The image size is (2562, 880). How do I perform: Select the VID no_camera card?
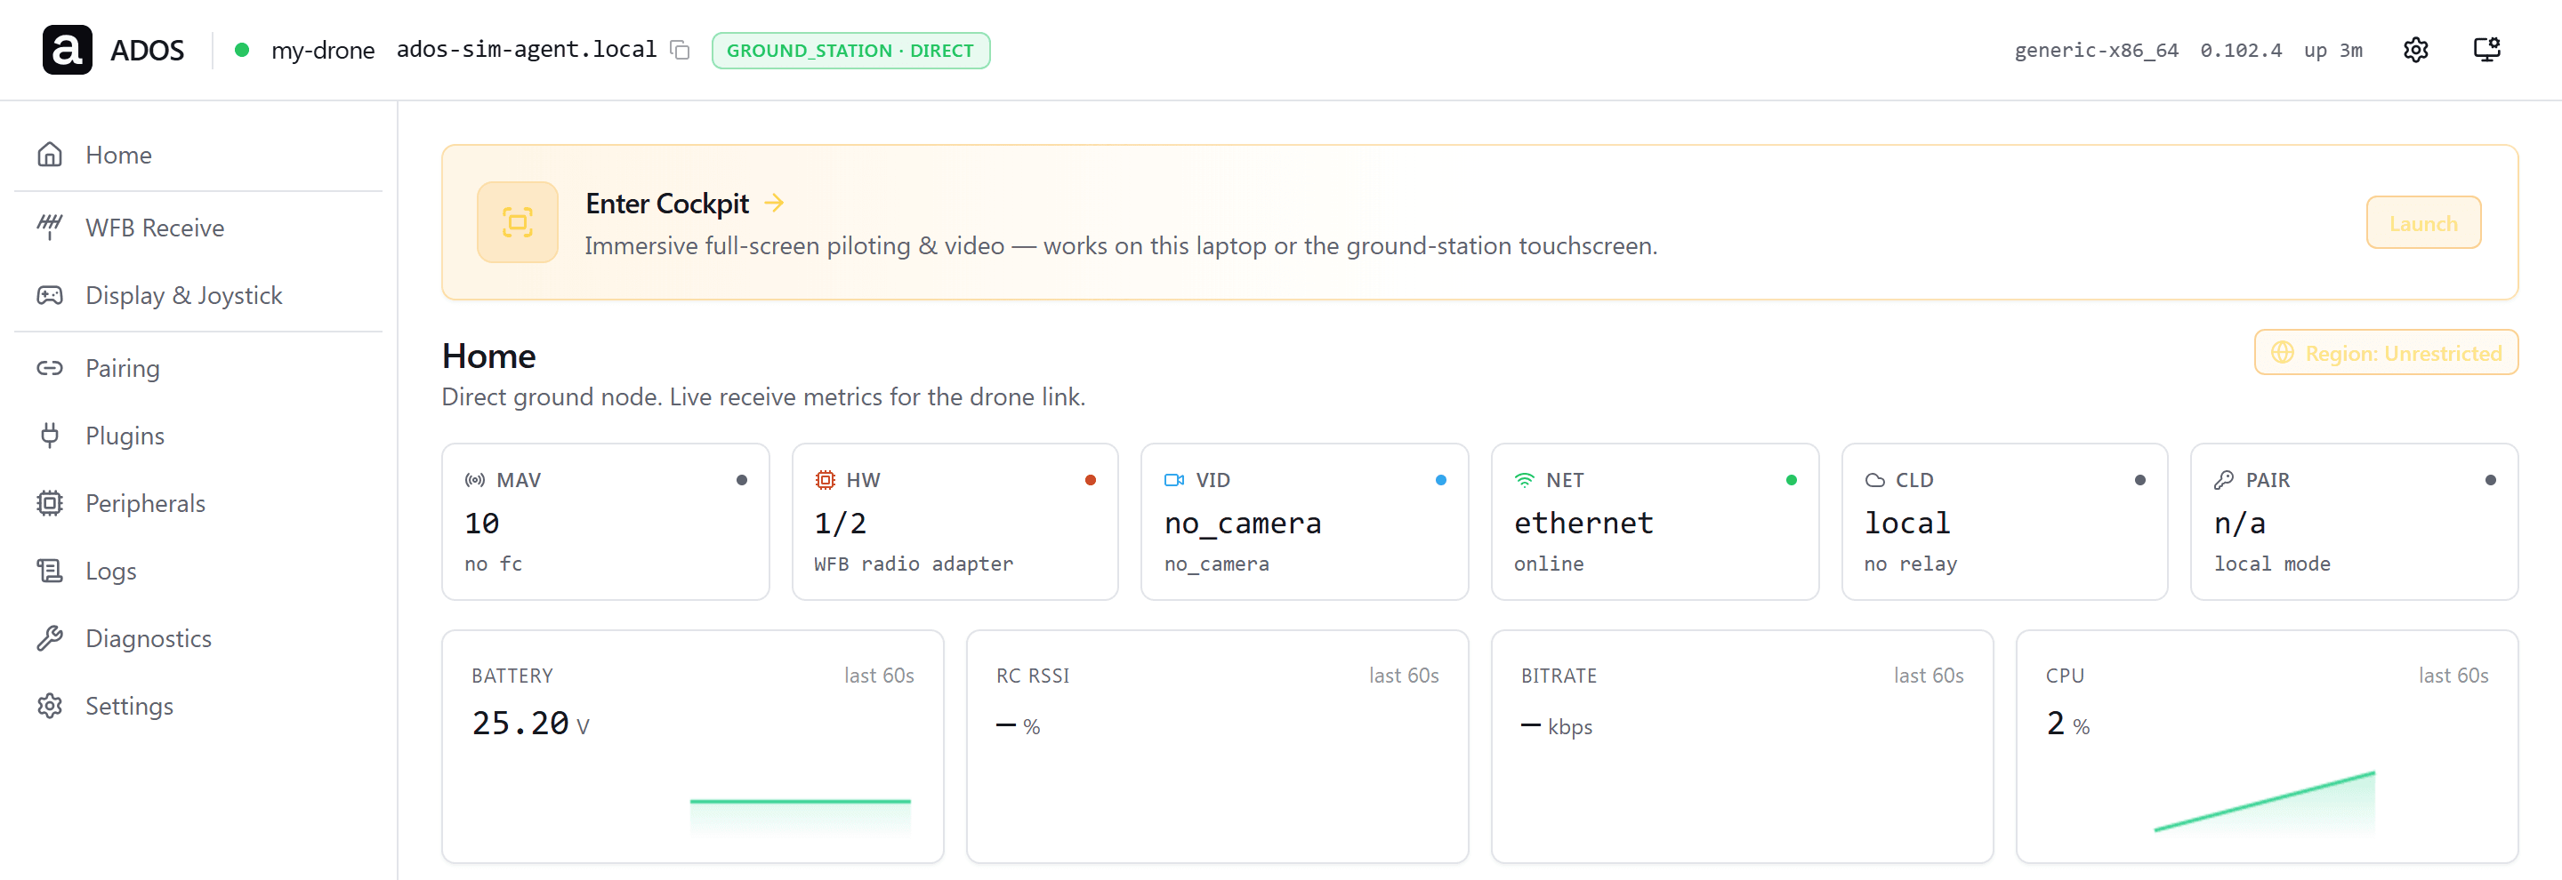(x=1305, y=522)
